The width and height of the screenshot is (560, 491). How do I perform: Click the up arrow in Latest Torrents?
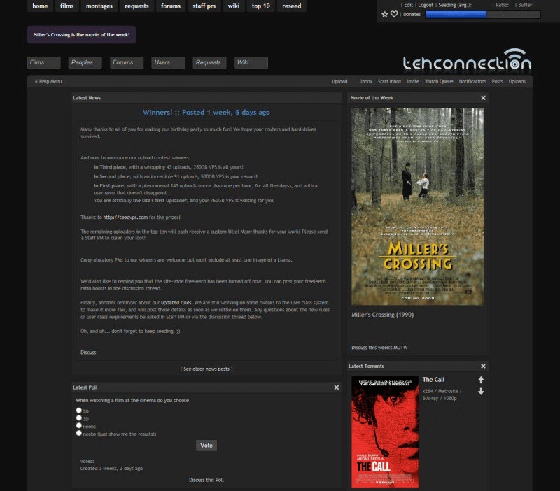(x=481, y=380)
